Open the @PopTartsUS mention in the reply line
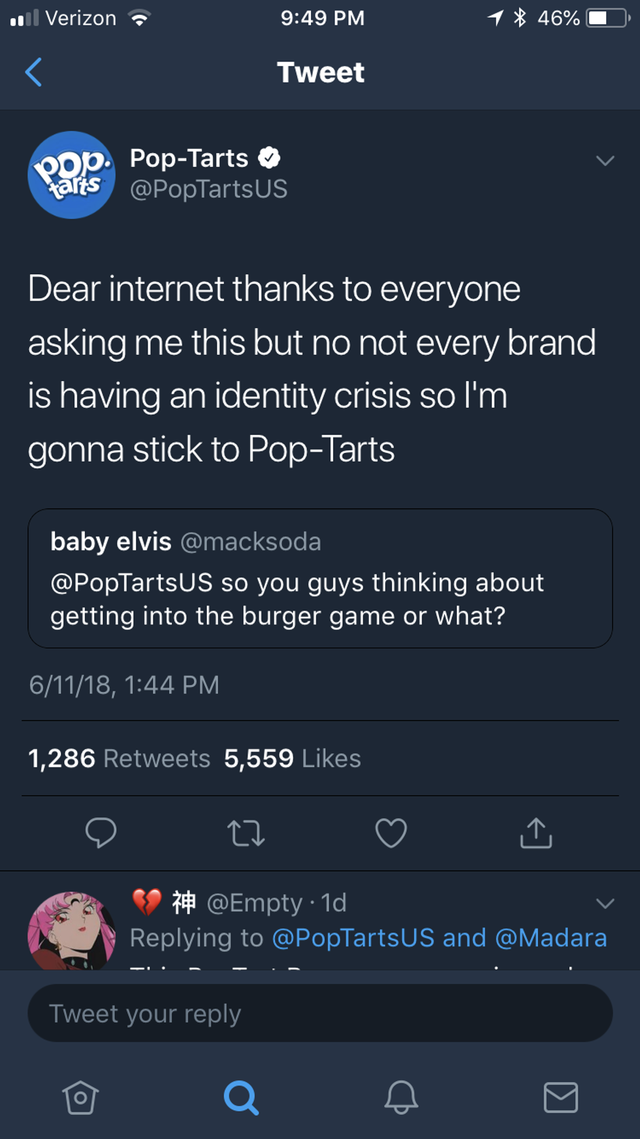The height and width of the screenshot is (1139, 640). pos(353,938)
